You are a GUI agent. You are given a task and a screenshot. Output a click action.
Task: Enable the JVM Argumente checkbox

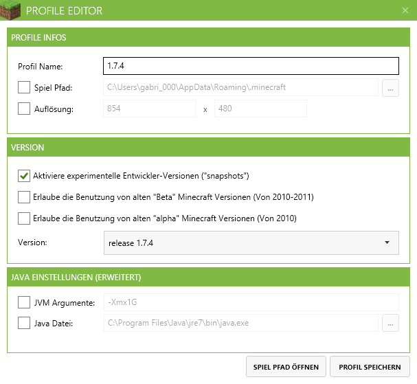point(24,302)
